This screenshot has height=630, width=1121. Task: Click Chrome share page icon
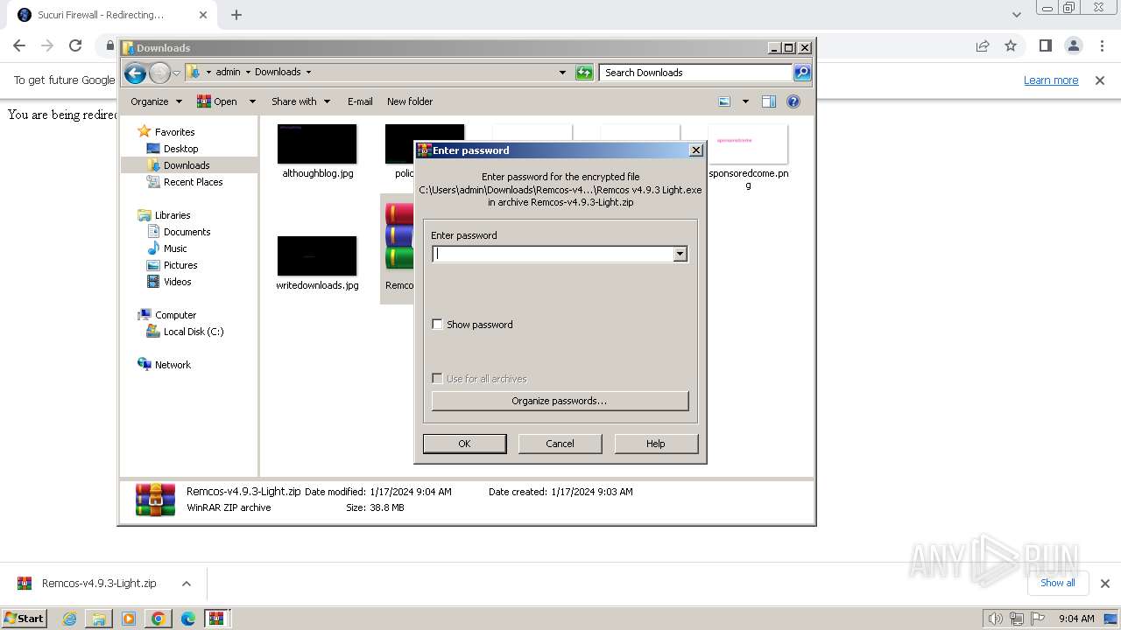click(x=983, y=45)
